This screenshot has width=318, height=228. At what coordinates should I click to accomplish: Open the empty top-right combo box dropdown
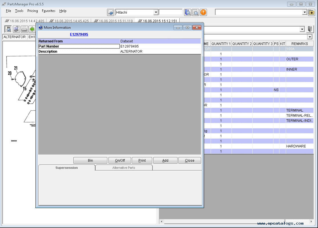pyautogui.click(x=305, y=12)
